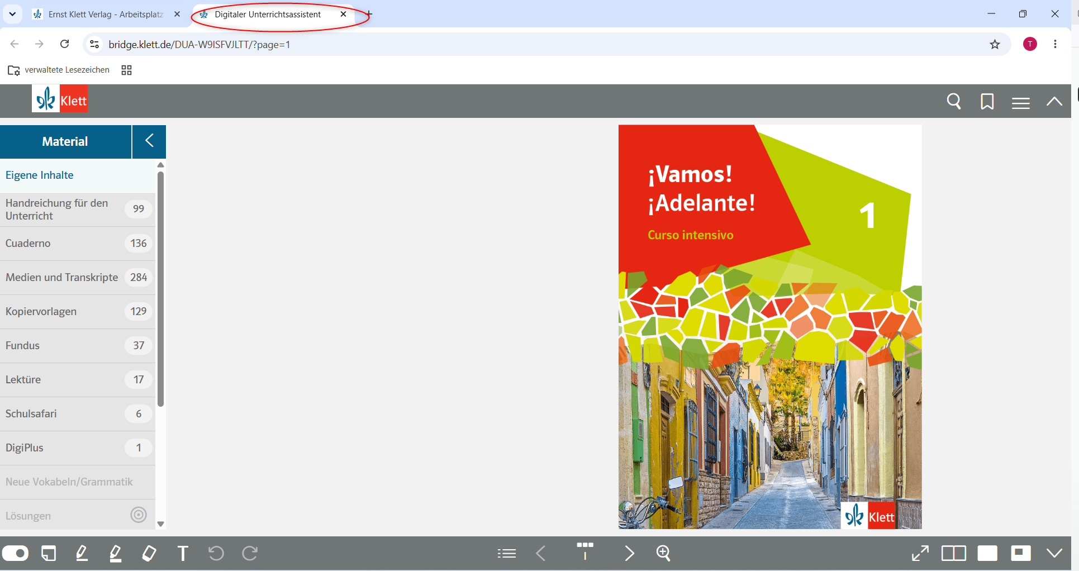Open the Lektüre category

point(78,380)
